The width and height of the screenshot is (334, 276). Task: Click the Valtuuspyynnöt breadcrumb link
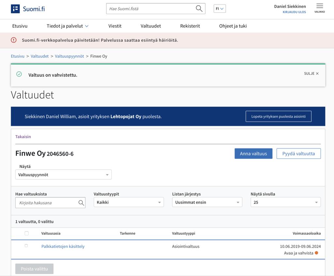point(70,56)
